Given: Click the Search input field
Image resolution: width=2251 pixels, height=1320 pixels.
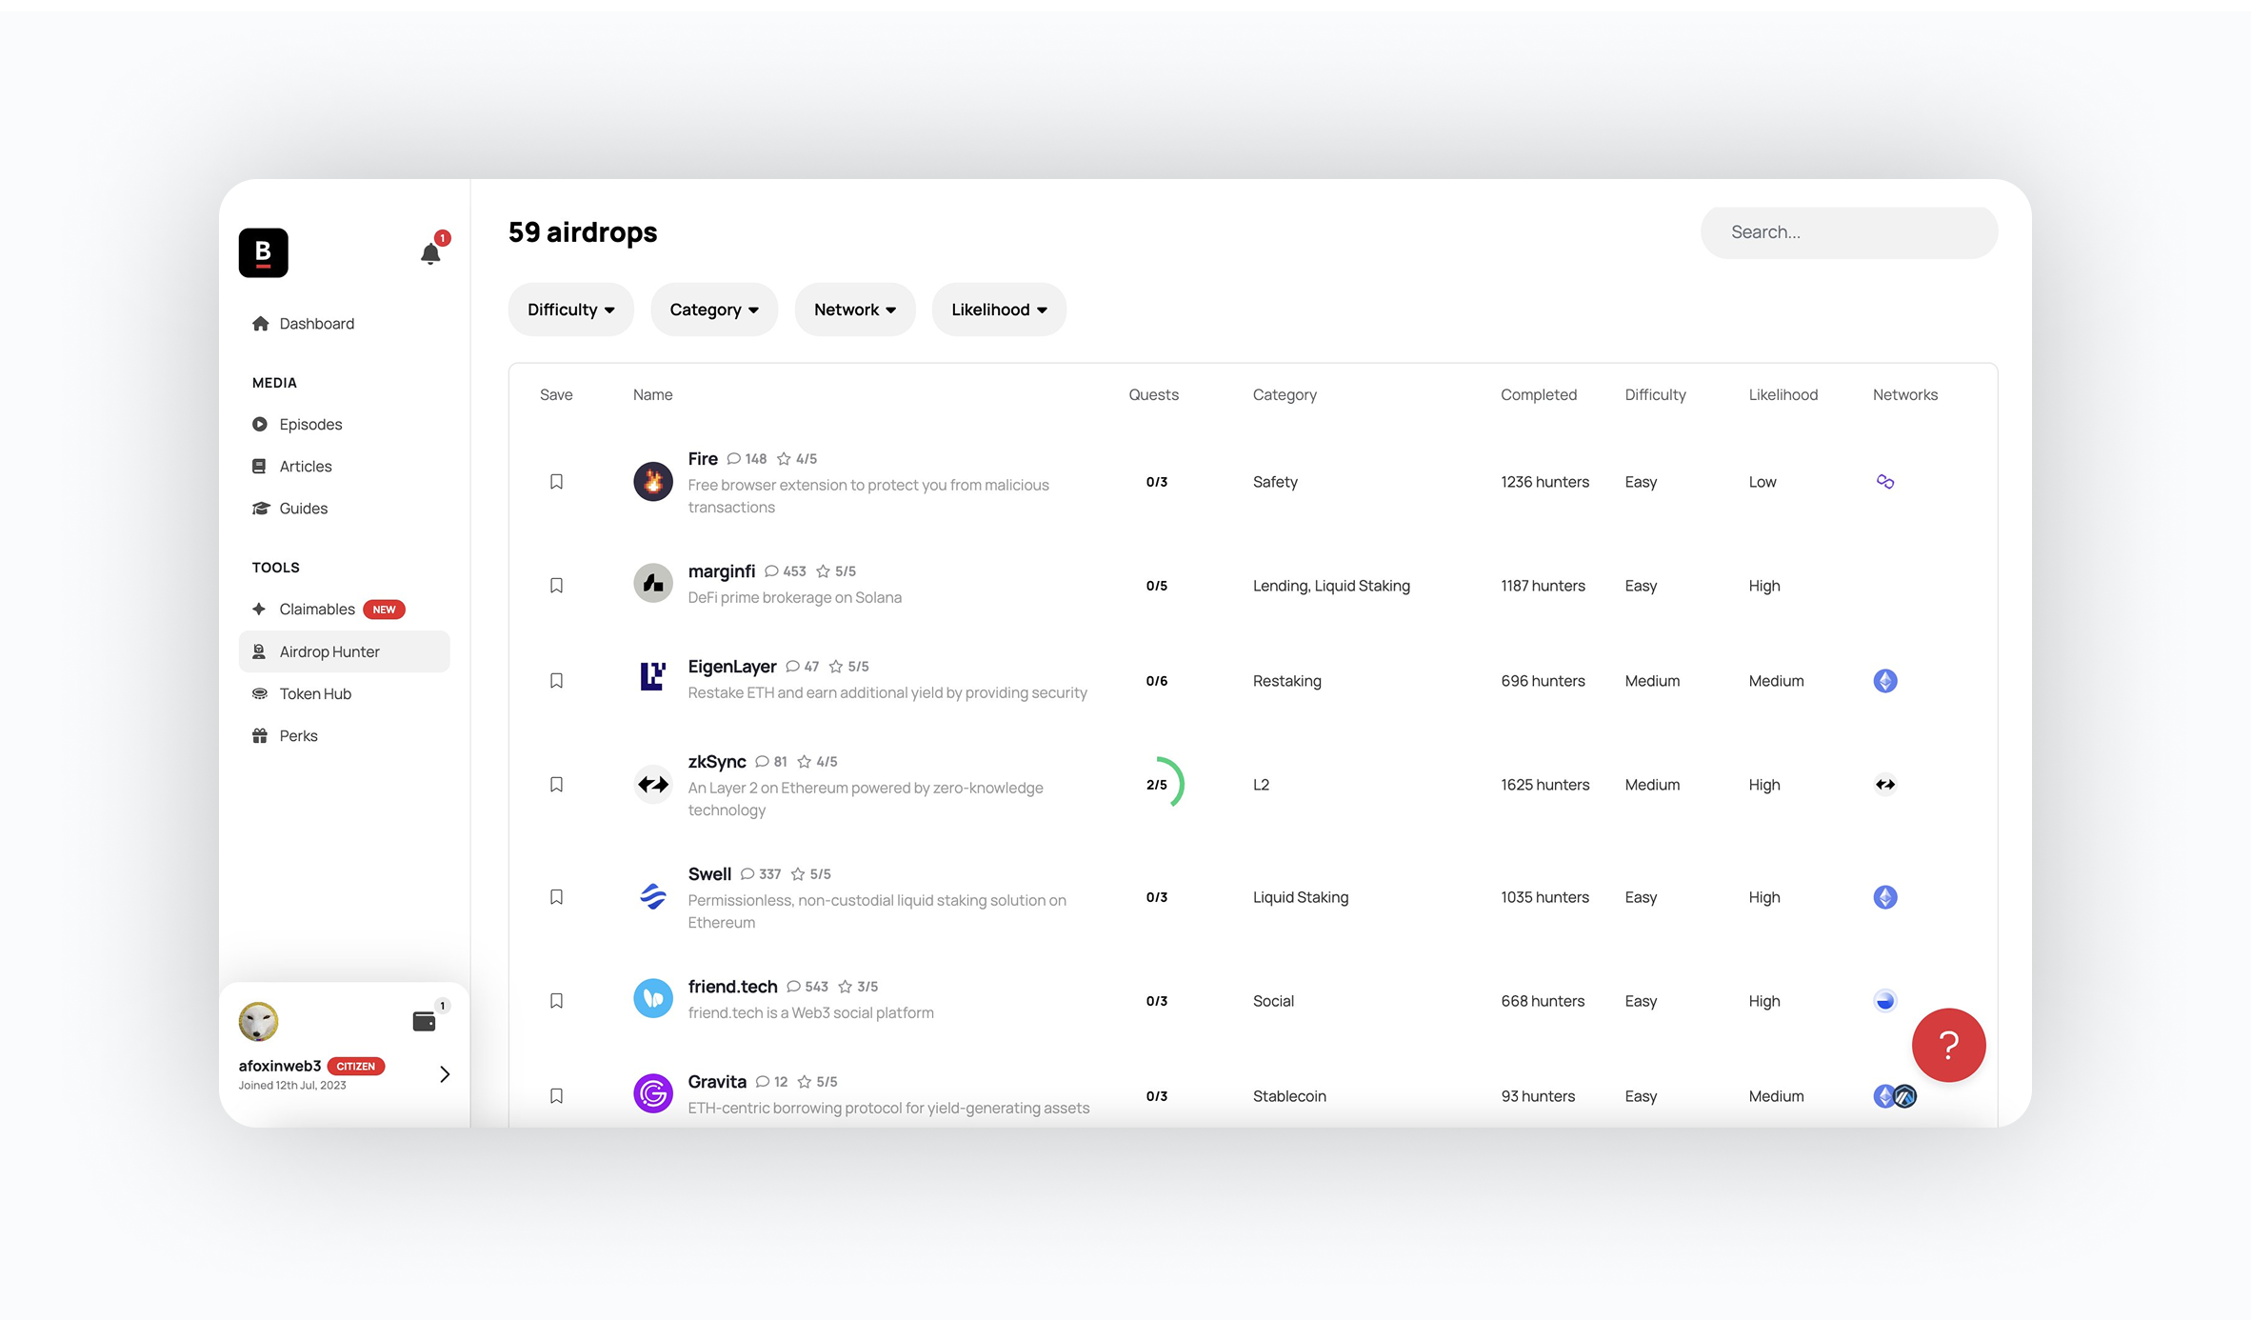Looking at the screenshot, I should click(1849, 232).
